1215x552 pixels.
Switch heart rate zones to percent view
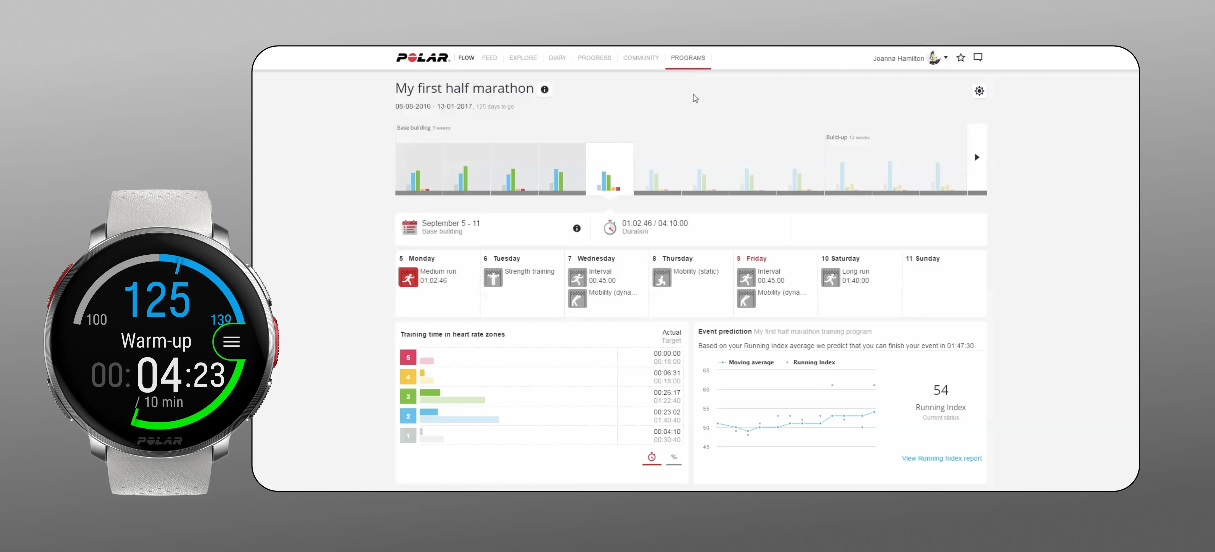coord(674,458)
